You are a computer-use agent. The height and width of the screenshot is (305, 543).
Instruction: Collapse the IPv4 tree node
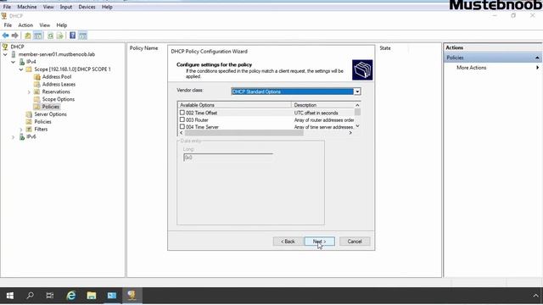(x=14, y=62)
